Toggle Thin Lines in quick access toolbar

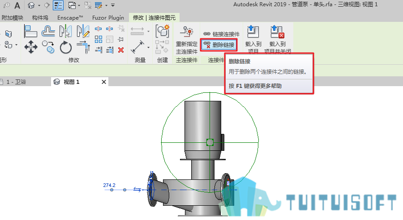click(58, 5)
